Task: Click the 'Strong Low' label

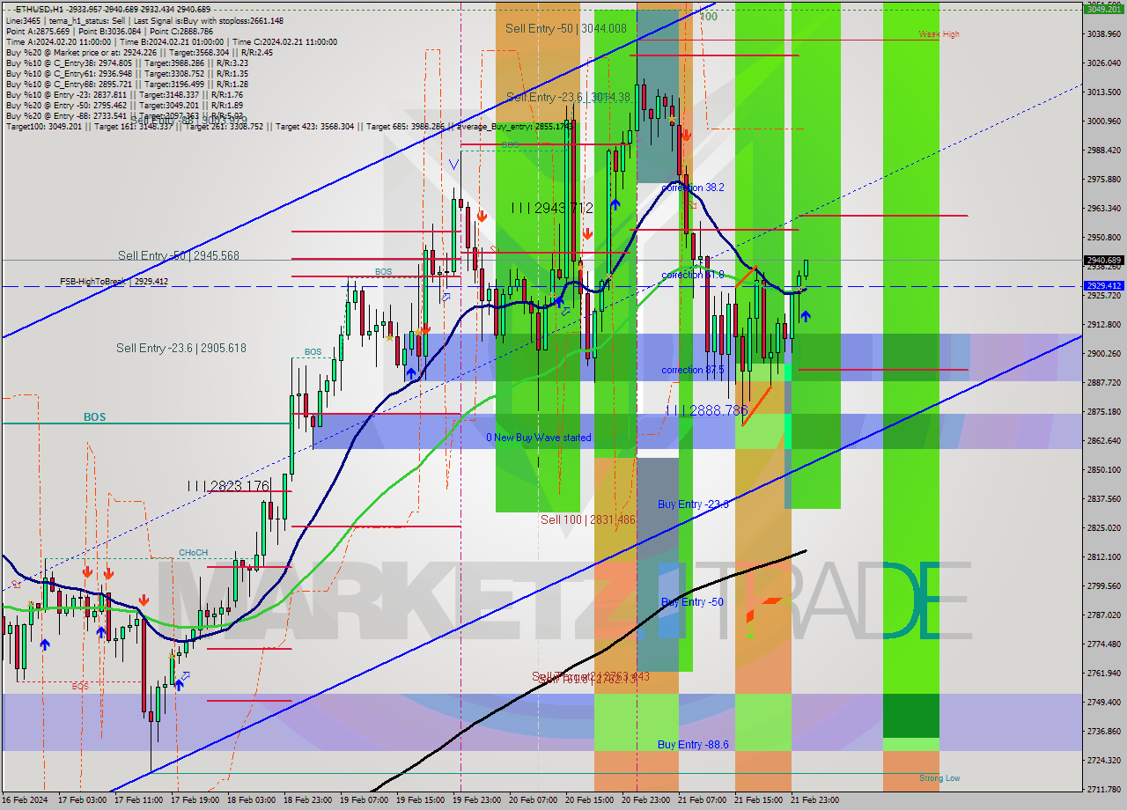Action: tap(939, 778)
